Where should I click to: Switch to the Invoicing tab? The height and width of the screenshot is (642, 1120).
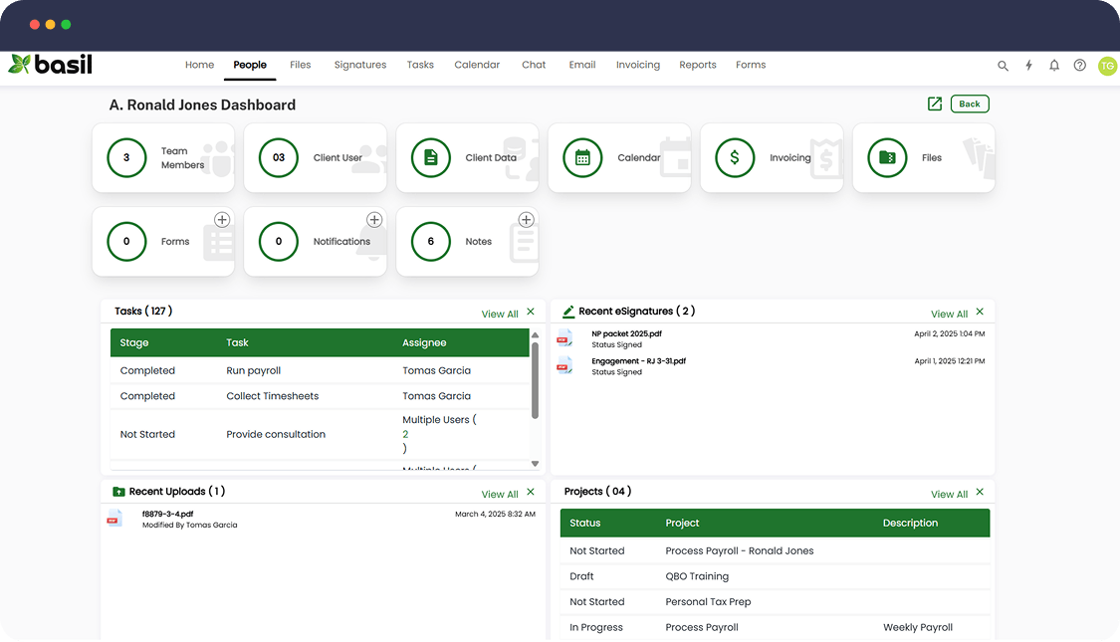pyautogui.click(x=638, y=65)
